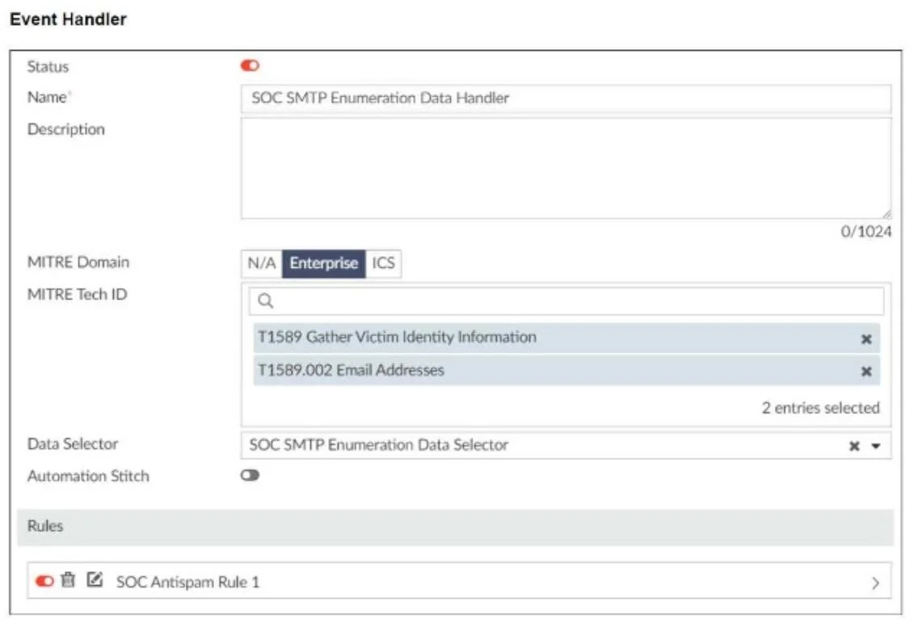Delete SOC Antispam Rule 1 with trash icon
The width and height of the screenshot is (914, 623).
pyautogui.click(x=68, y=579)
